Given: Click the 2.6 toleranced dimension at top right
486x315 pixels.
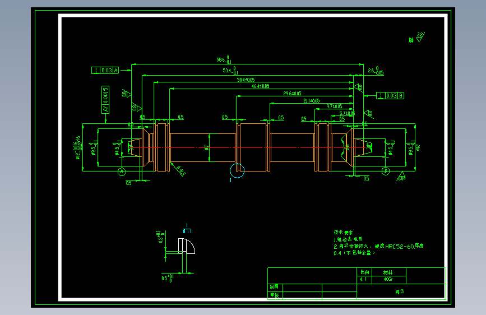Looking at the screenshot, I should pos(376,71).
